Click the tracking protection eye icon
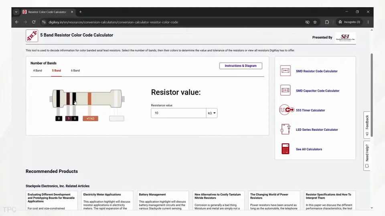385x216 pixels. (x=307, y=22)
